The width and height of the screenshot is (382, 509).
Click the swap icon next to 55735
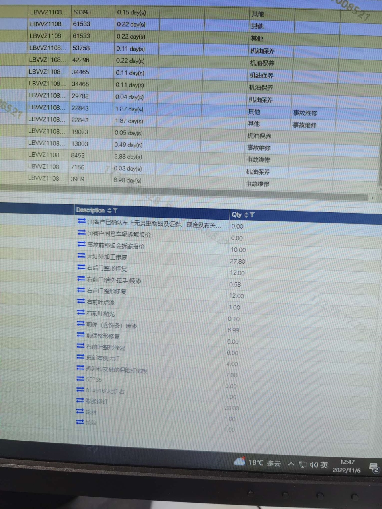click(80, 379)
